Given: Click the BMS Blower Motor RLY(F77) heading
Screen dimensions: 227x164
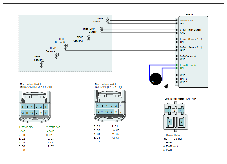Looking at the screenshot, I should point(180,99).
